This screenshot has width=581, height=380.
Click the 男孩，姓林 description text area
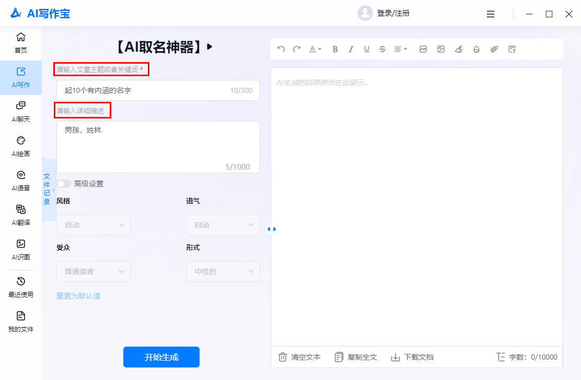[158, 146]
